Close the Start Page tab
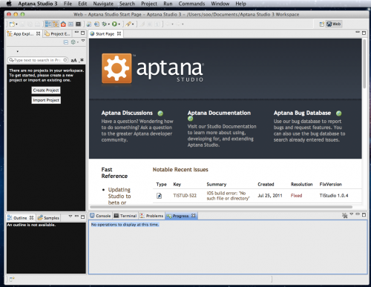 click(x=119, y=33)
